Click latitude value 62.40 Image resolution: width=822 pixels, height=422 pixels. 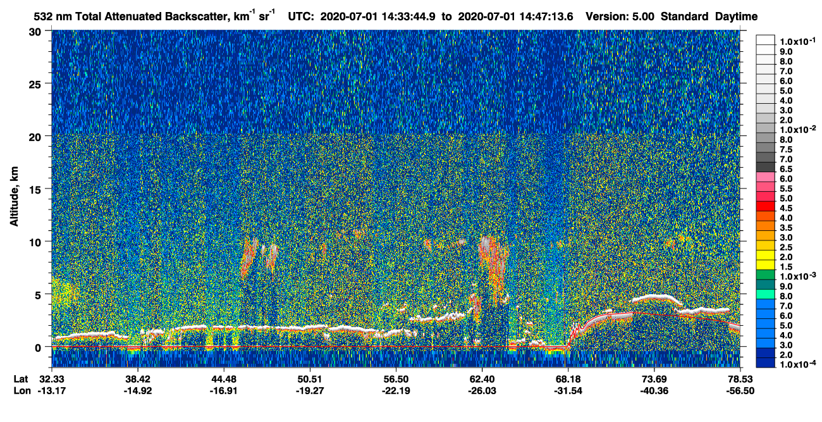point(482,379)
